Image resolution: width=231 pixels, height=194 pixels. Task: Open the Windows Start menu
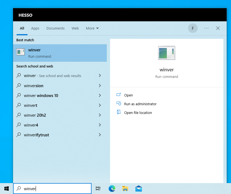point(7,189)
